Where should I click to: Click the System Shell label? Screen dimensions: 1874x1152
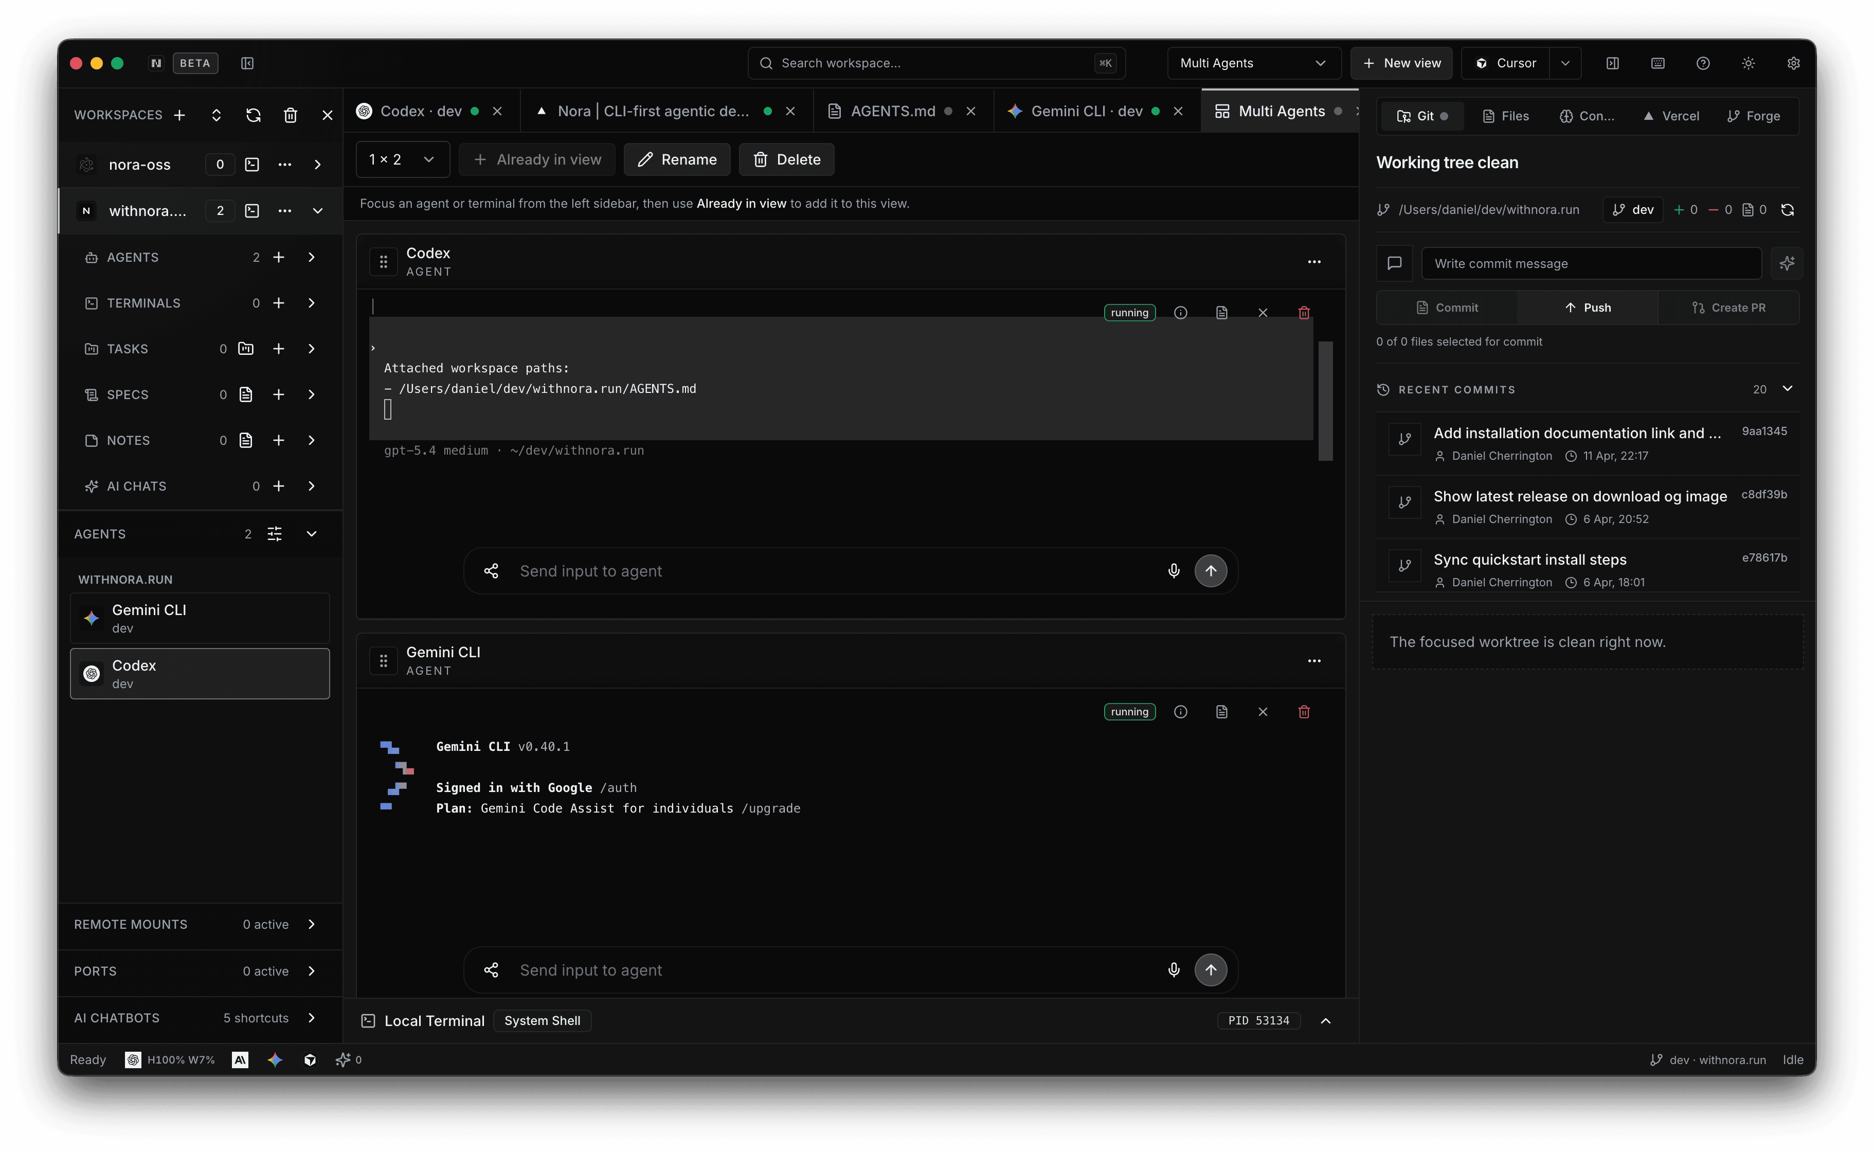click(543, 1021)
